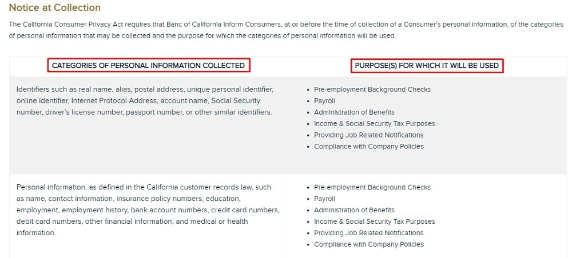Click Payroll item in the second row
This screenshot has width=572, height=258.
pyautogui.click(x=324, y=199)
